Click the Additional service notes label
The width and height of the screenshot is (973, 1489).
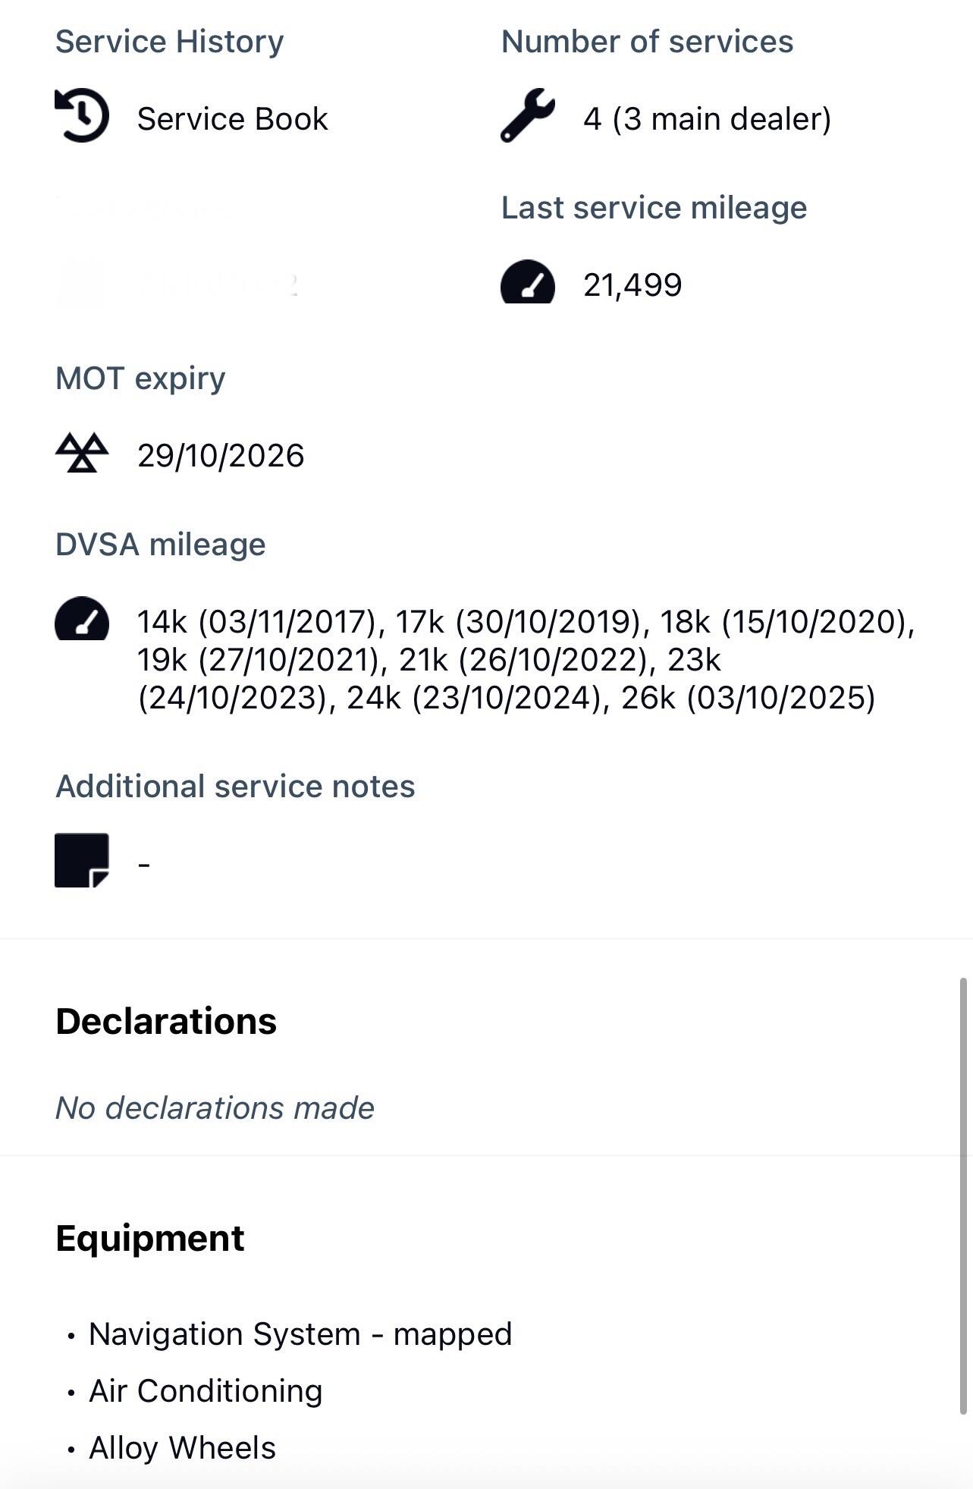pyautogui.click(x=235, y=787)
